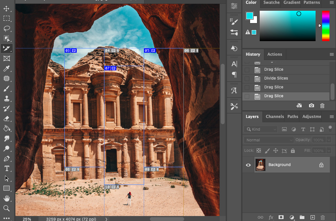This screenshot has height=221, width=336.
Task: Select the Lasso tool
Action: click(x=7, y=28)
